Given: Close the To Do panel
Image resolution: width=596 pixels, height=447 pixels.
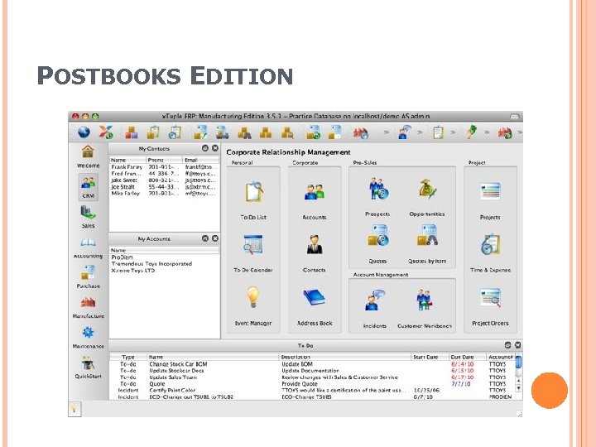Looking at the screenshot, I should (x=517, y=345).
